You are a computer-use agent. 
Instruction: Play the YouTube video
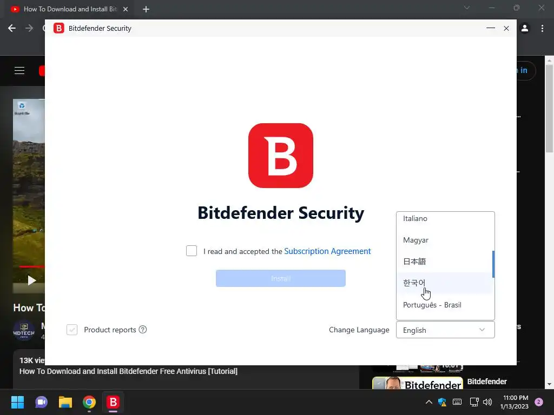(x=32, y=280)
